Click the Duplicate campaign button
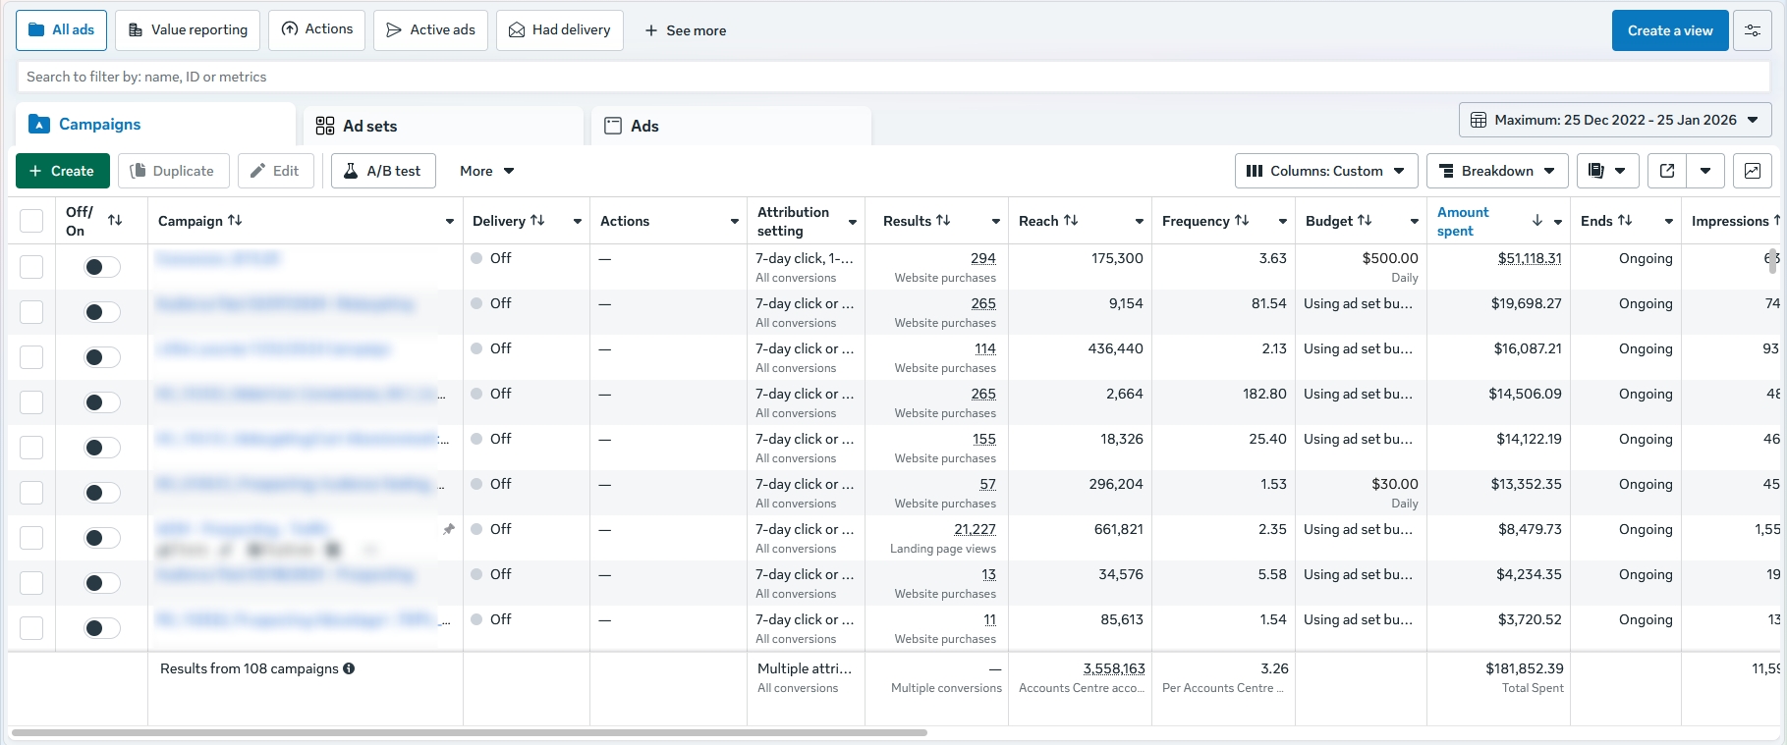The width and height of the screenshot is (1787, 745). click(x=173, y=171)
